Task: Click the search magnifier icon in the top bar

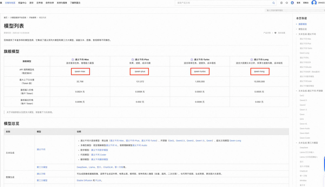Action: (x=273, y=3)
